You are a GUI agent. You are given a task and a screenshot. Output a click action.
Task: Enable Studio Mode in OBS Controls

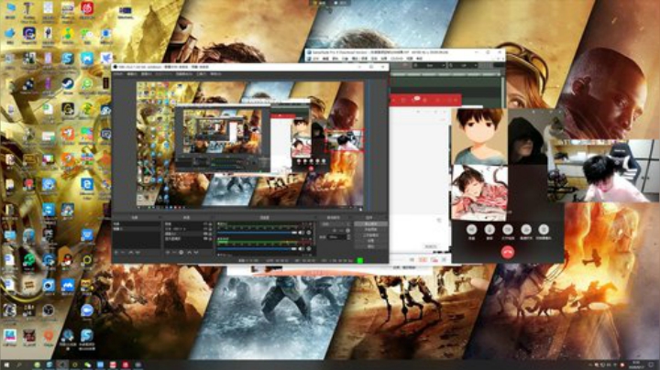point(371,235)
